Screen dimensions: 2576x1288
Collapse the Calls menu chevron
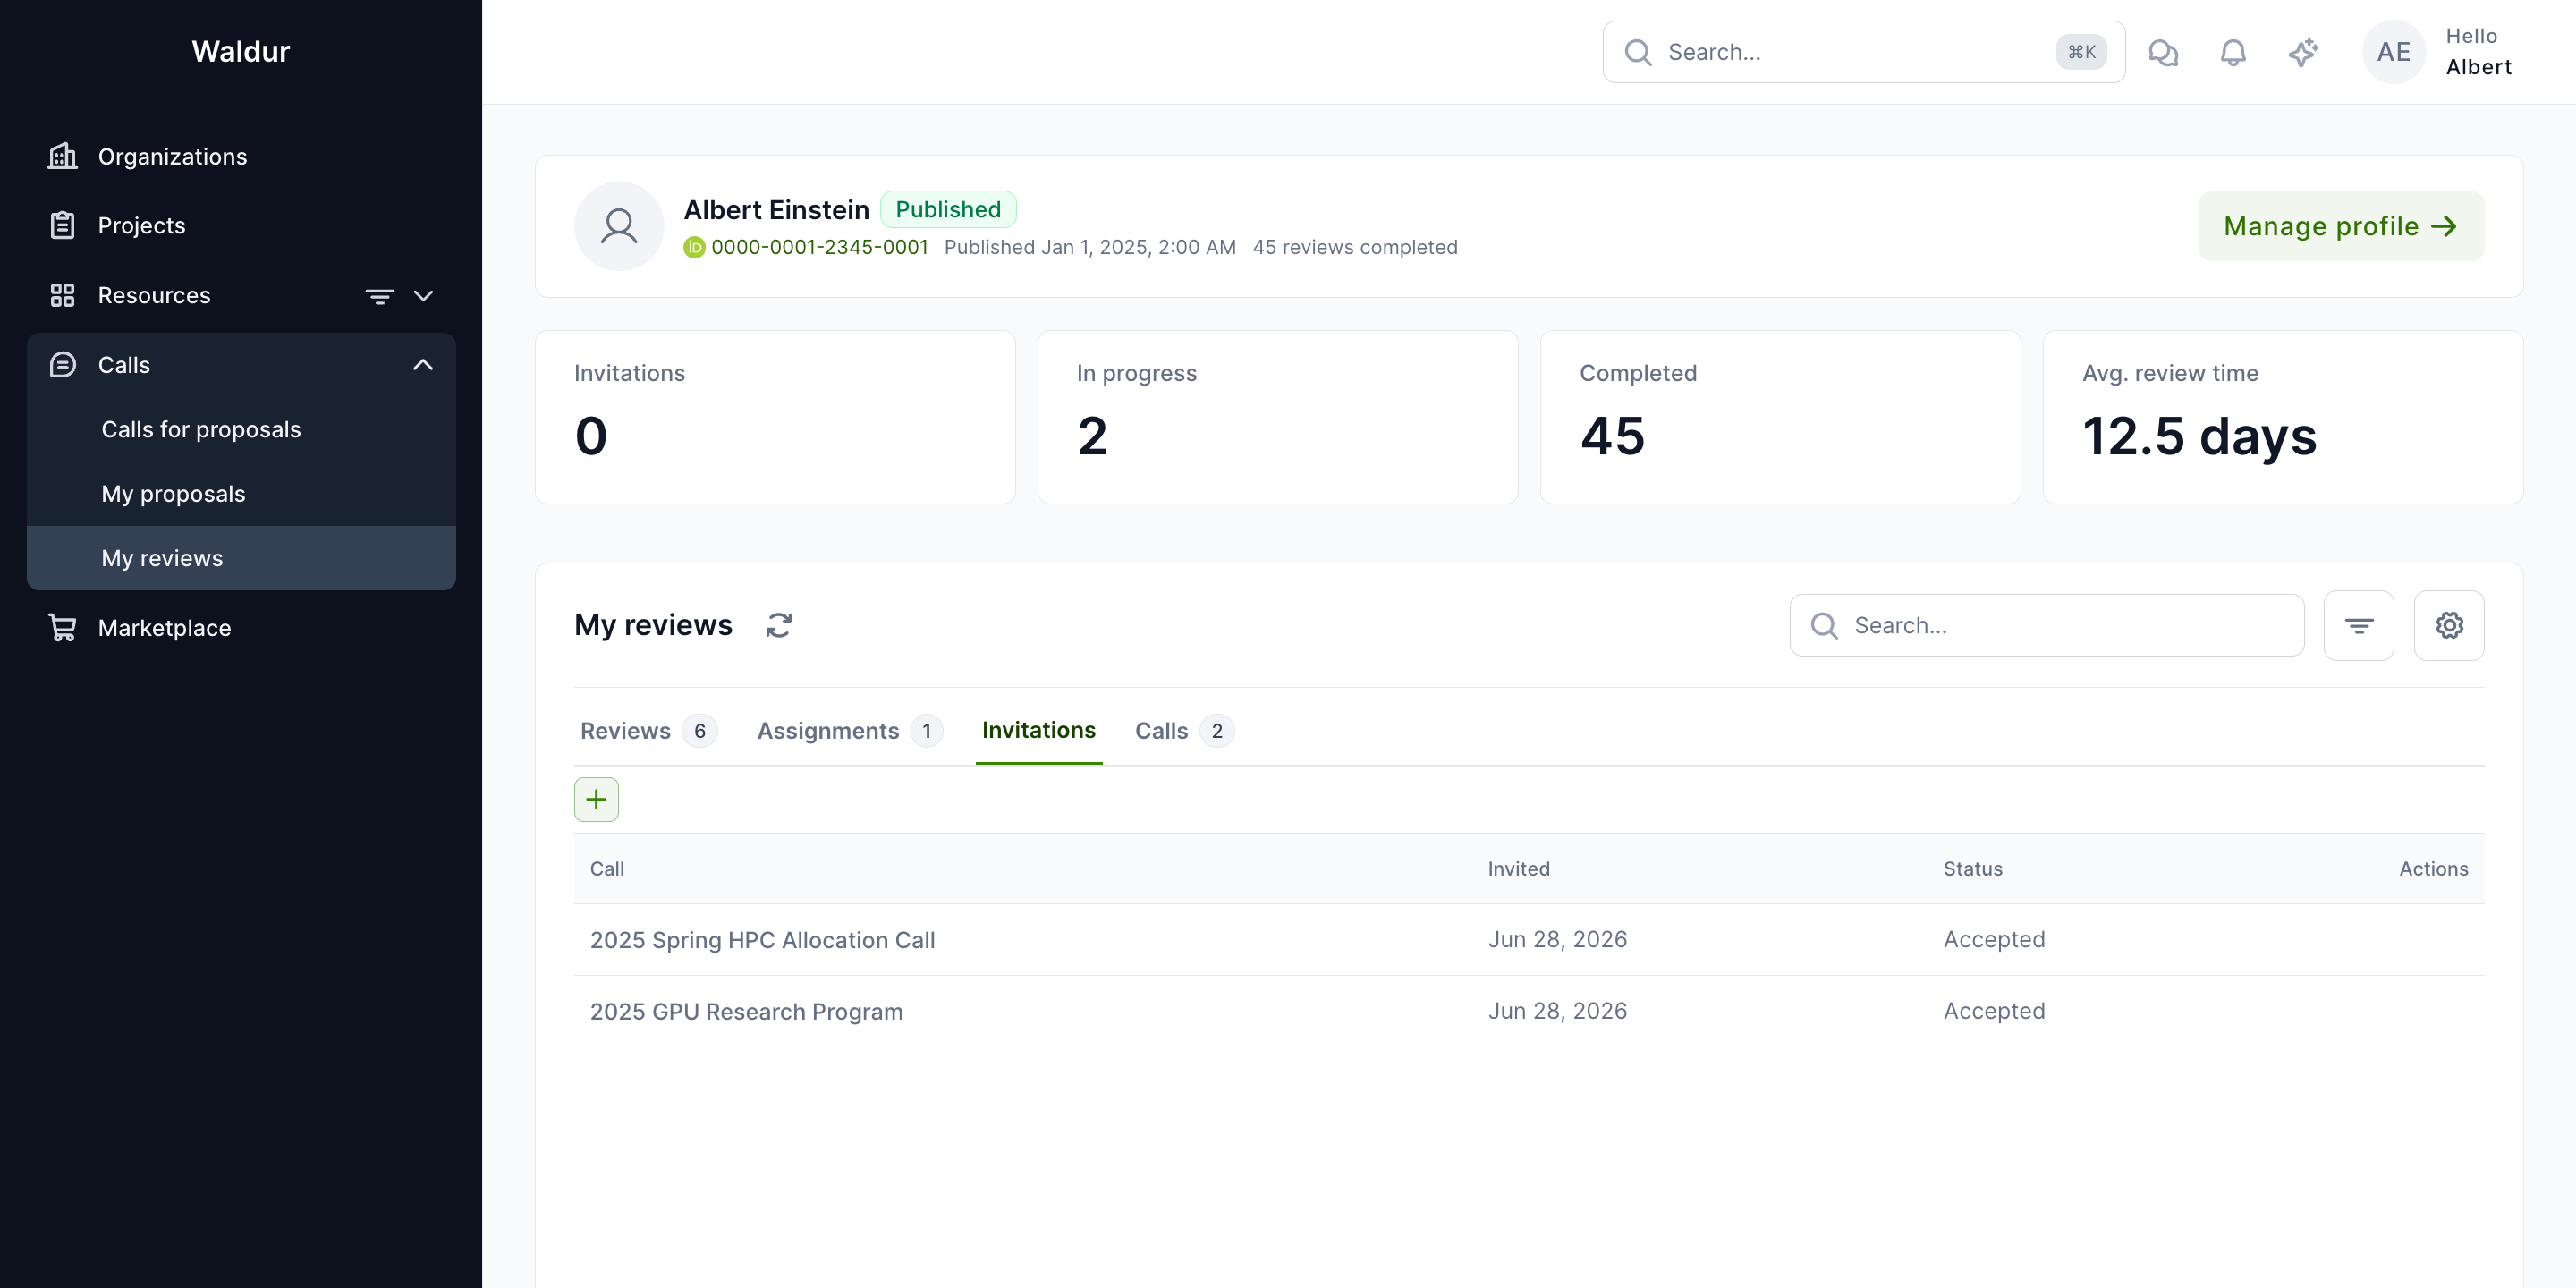pyautogui.click(x=423, y=365)
